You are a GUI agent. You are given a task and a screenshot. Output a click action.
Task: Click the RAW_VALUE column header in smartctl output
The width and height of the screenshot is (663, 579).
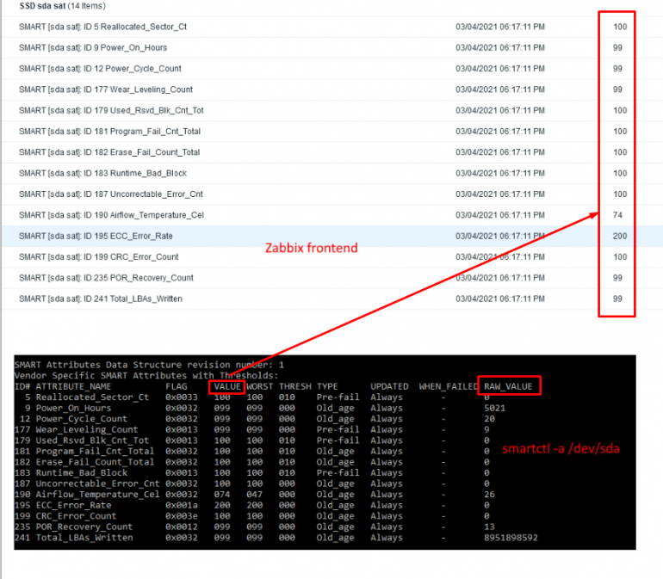(508, 386)
